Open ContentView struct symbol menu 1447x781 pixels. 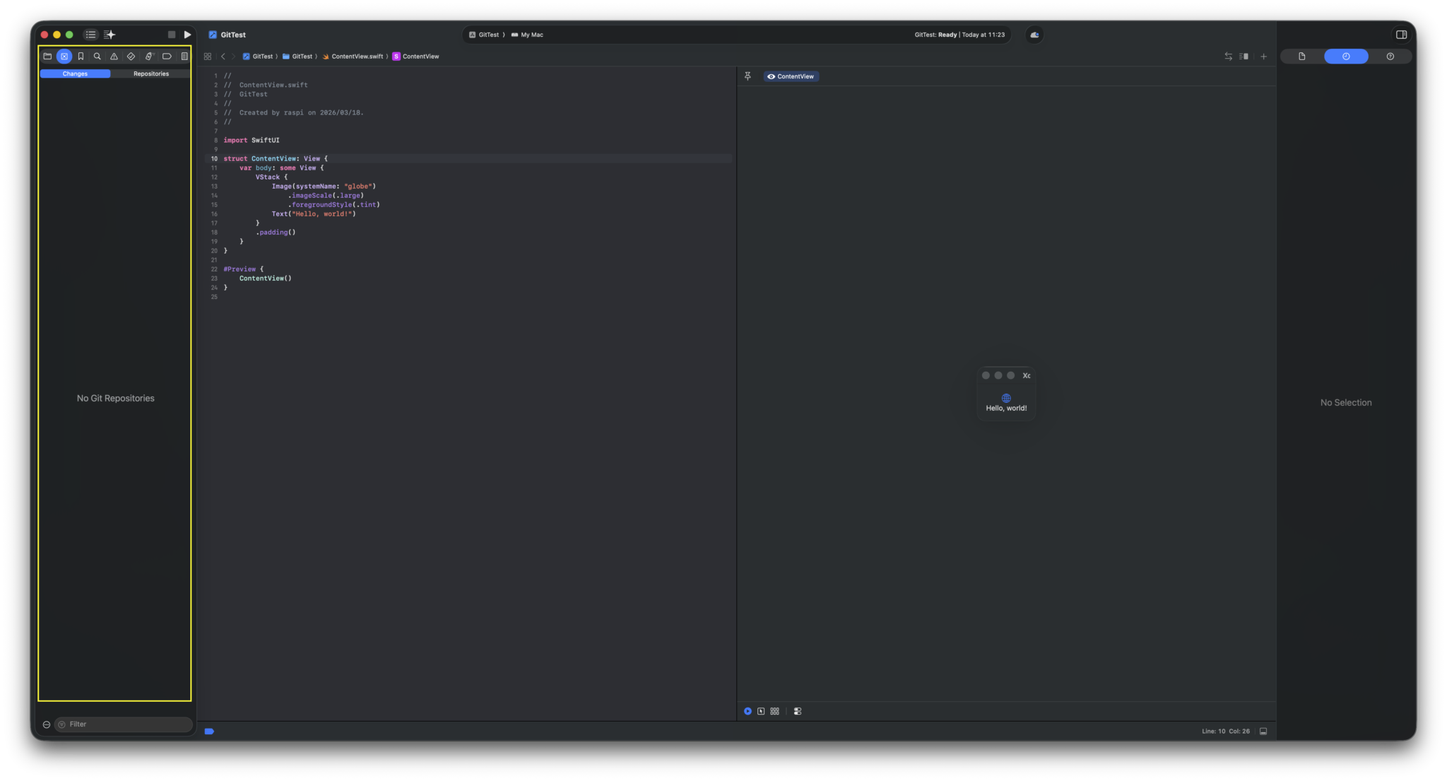point(416,57)
